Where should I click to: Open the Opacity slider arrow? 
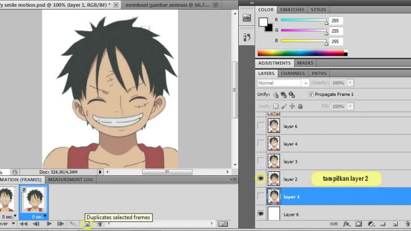click(x=351, y=83)
